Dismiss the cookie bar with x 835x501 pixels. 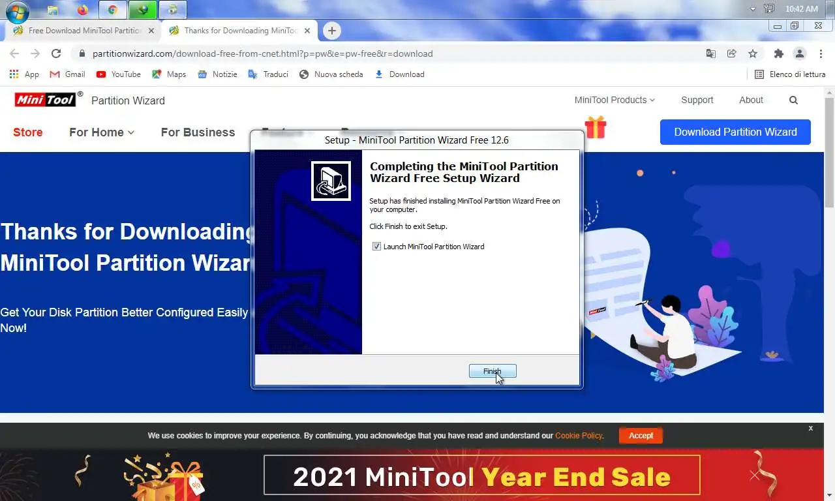810,428
